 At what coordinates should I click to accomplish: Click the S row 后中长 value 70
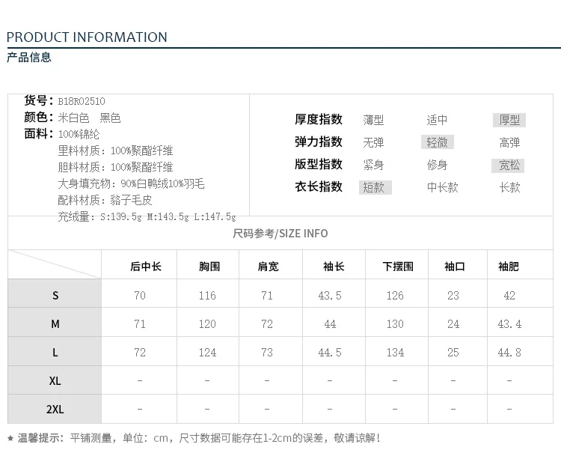[x=140, y=296]
